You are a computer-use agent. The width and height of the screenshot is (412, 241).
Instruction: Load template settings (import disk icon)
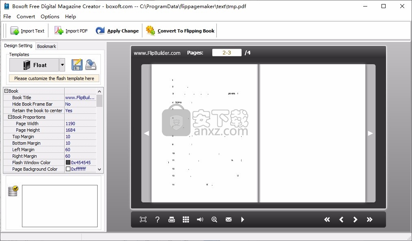click(91, 65)
